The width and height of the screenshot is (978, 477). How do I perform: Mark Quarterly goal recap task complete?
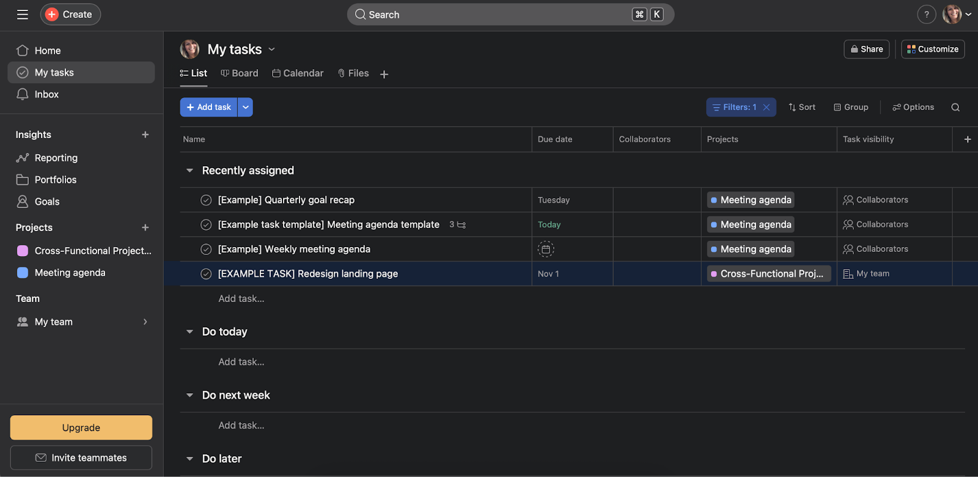coord(206,200)
